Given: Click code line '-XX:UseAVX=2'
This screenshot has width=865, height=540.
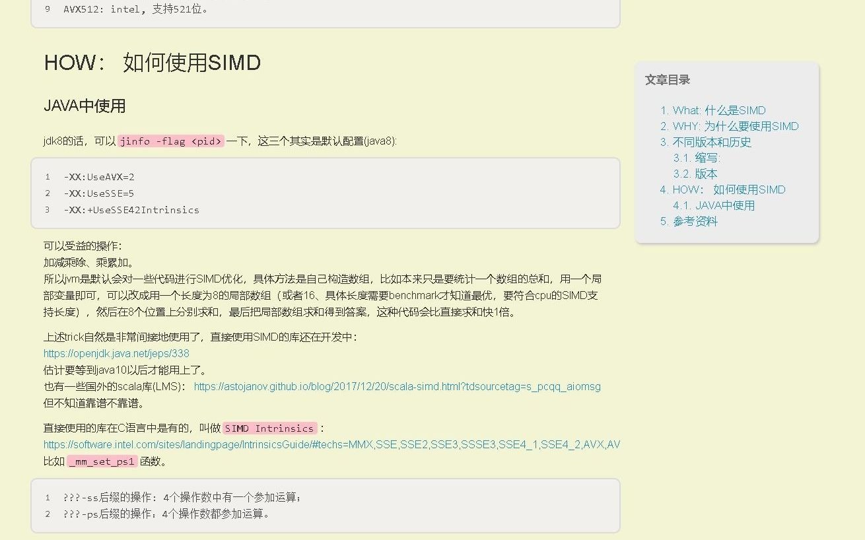Looking at the screenshot, I should pyautogui.click(x=99, y=177).
